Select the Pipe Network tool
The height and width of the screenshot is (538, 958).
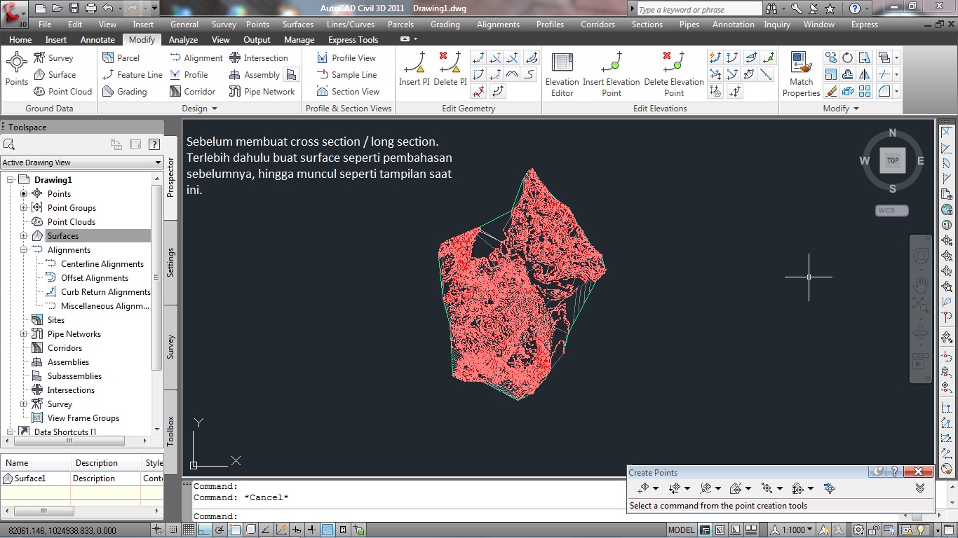(x=262, y=92)
